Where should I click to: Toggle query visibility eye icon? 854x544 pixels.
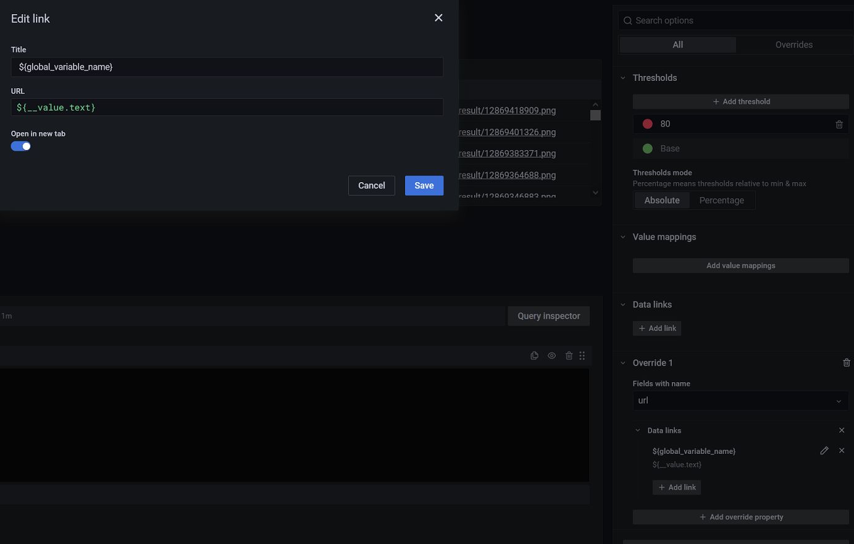(552, 356)
